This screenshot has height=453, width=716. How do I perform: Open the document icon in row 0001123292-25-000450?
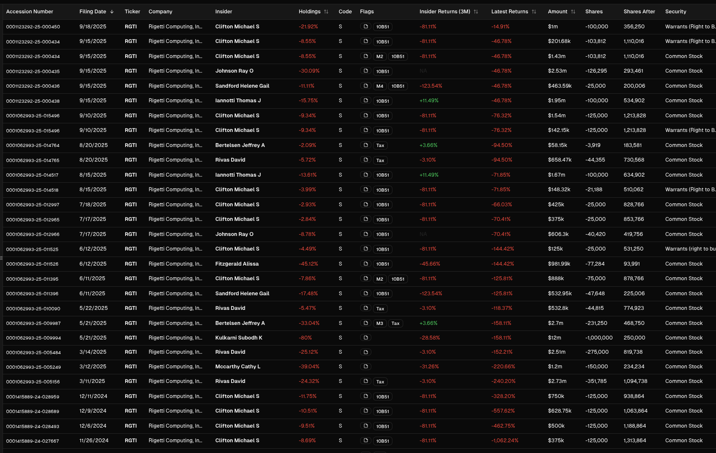point(365,27)
